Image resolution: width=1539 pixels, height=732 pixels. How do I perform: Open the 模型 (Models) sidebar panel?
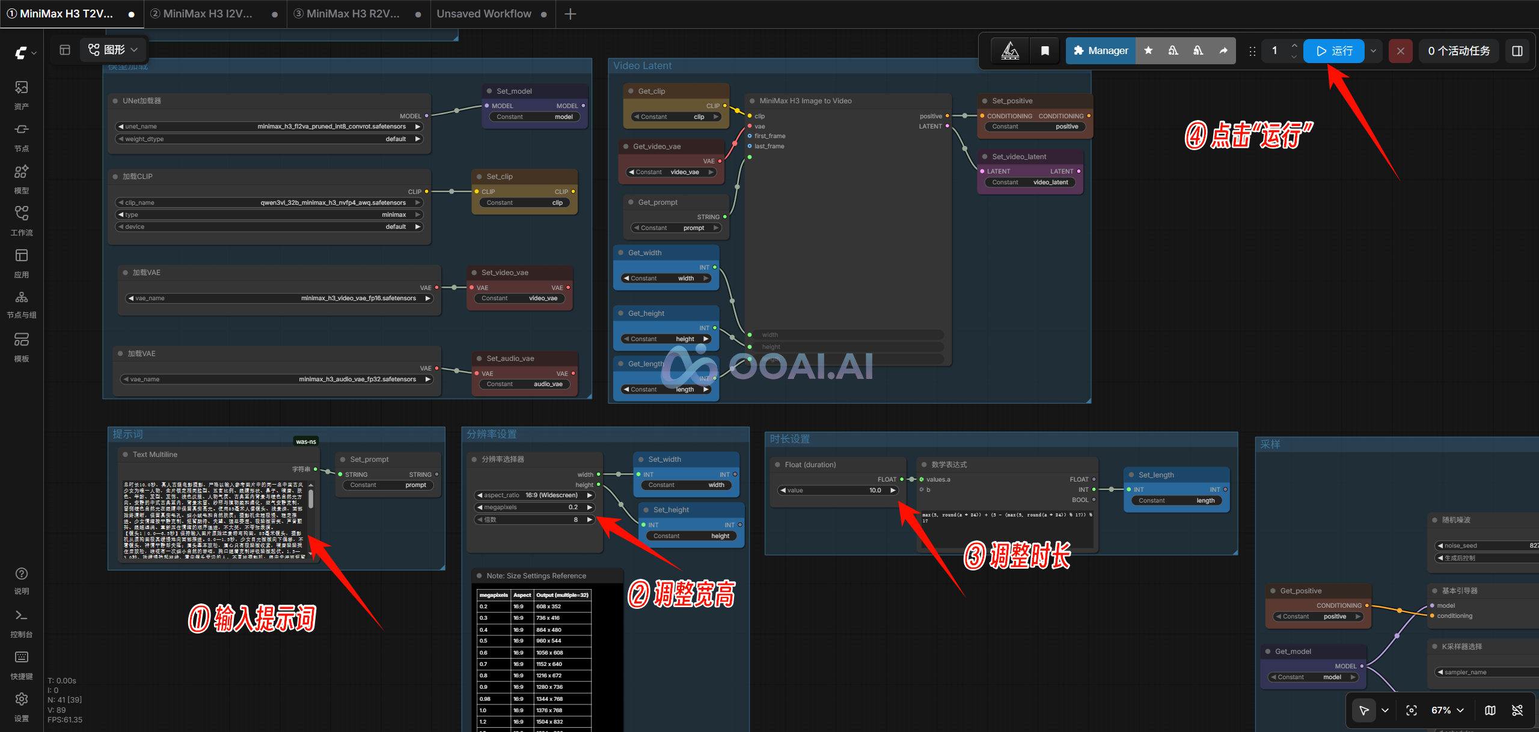pos(22,180)
